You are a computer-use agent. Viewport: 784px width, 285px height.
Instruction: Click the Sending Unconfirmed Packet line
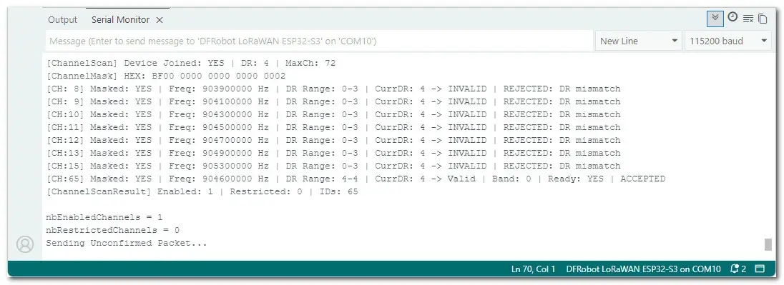(127, 243)
